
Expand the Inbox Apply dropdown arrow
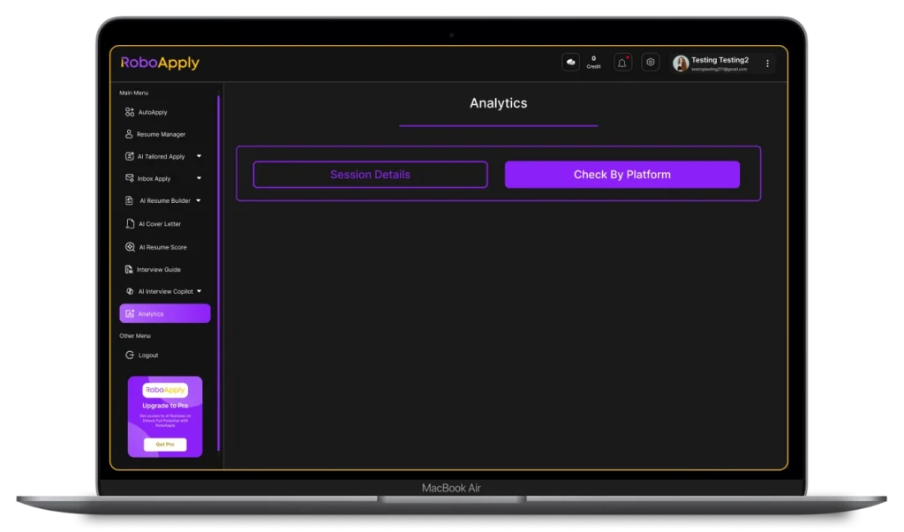(x=199, y=178)
